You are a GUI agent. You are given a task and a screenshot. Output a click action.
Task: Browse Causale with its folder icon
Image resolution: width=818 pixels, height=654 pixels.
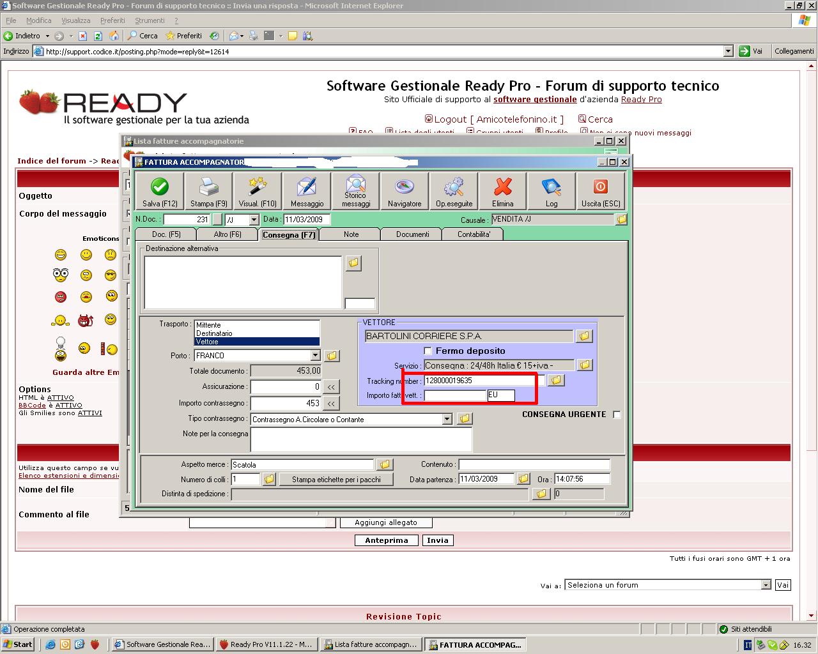click(x=621, y=220)
